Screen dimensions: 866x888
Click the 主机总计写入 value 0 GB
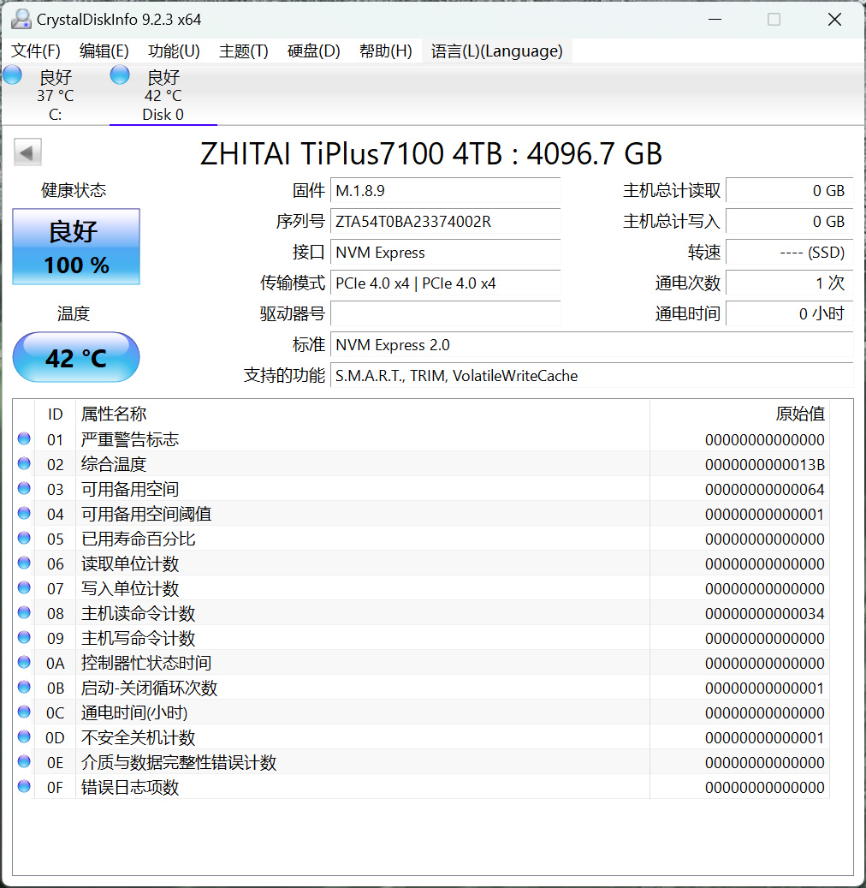790,221
